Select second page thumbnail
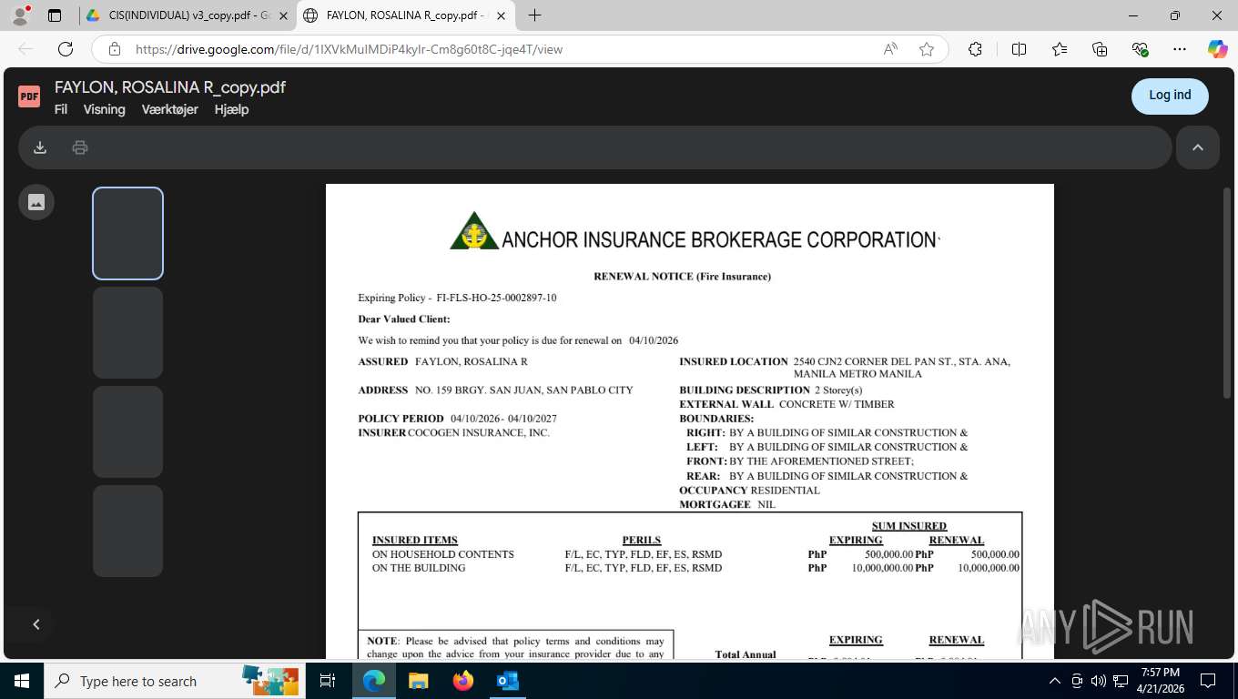Image resolution: width=1238 pixels, height=699 pixels. tap(128, 332)
